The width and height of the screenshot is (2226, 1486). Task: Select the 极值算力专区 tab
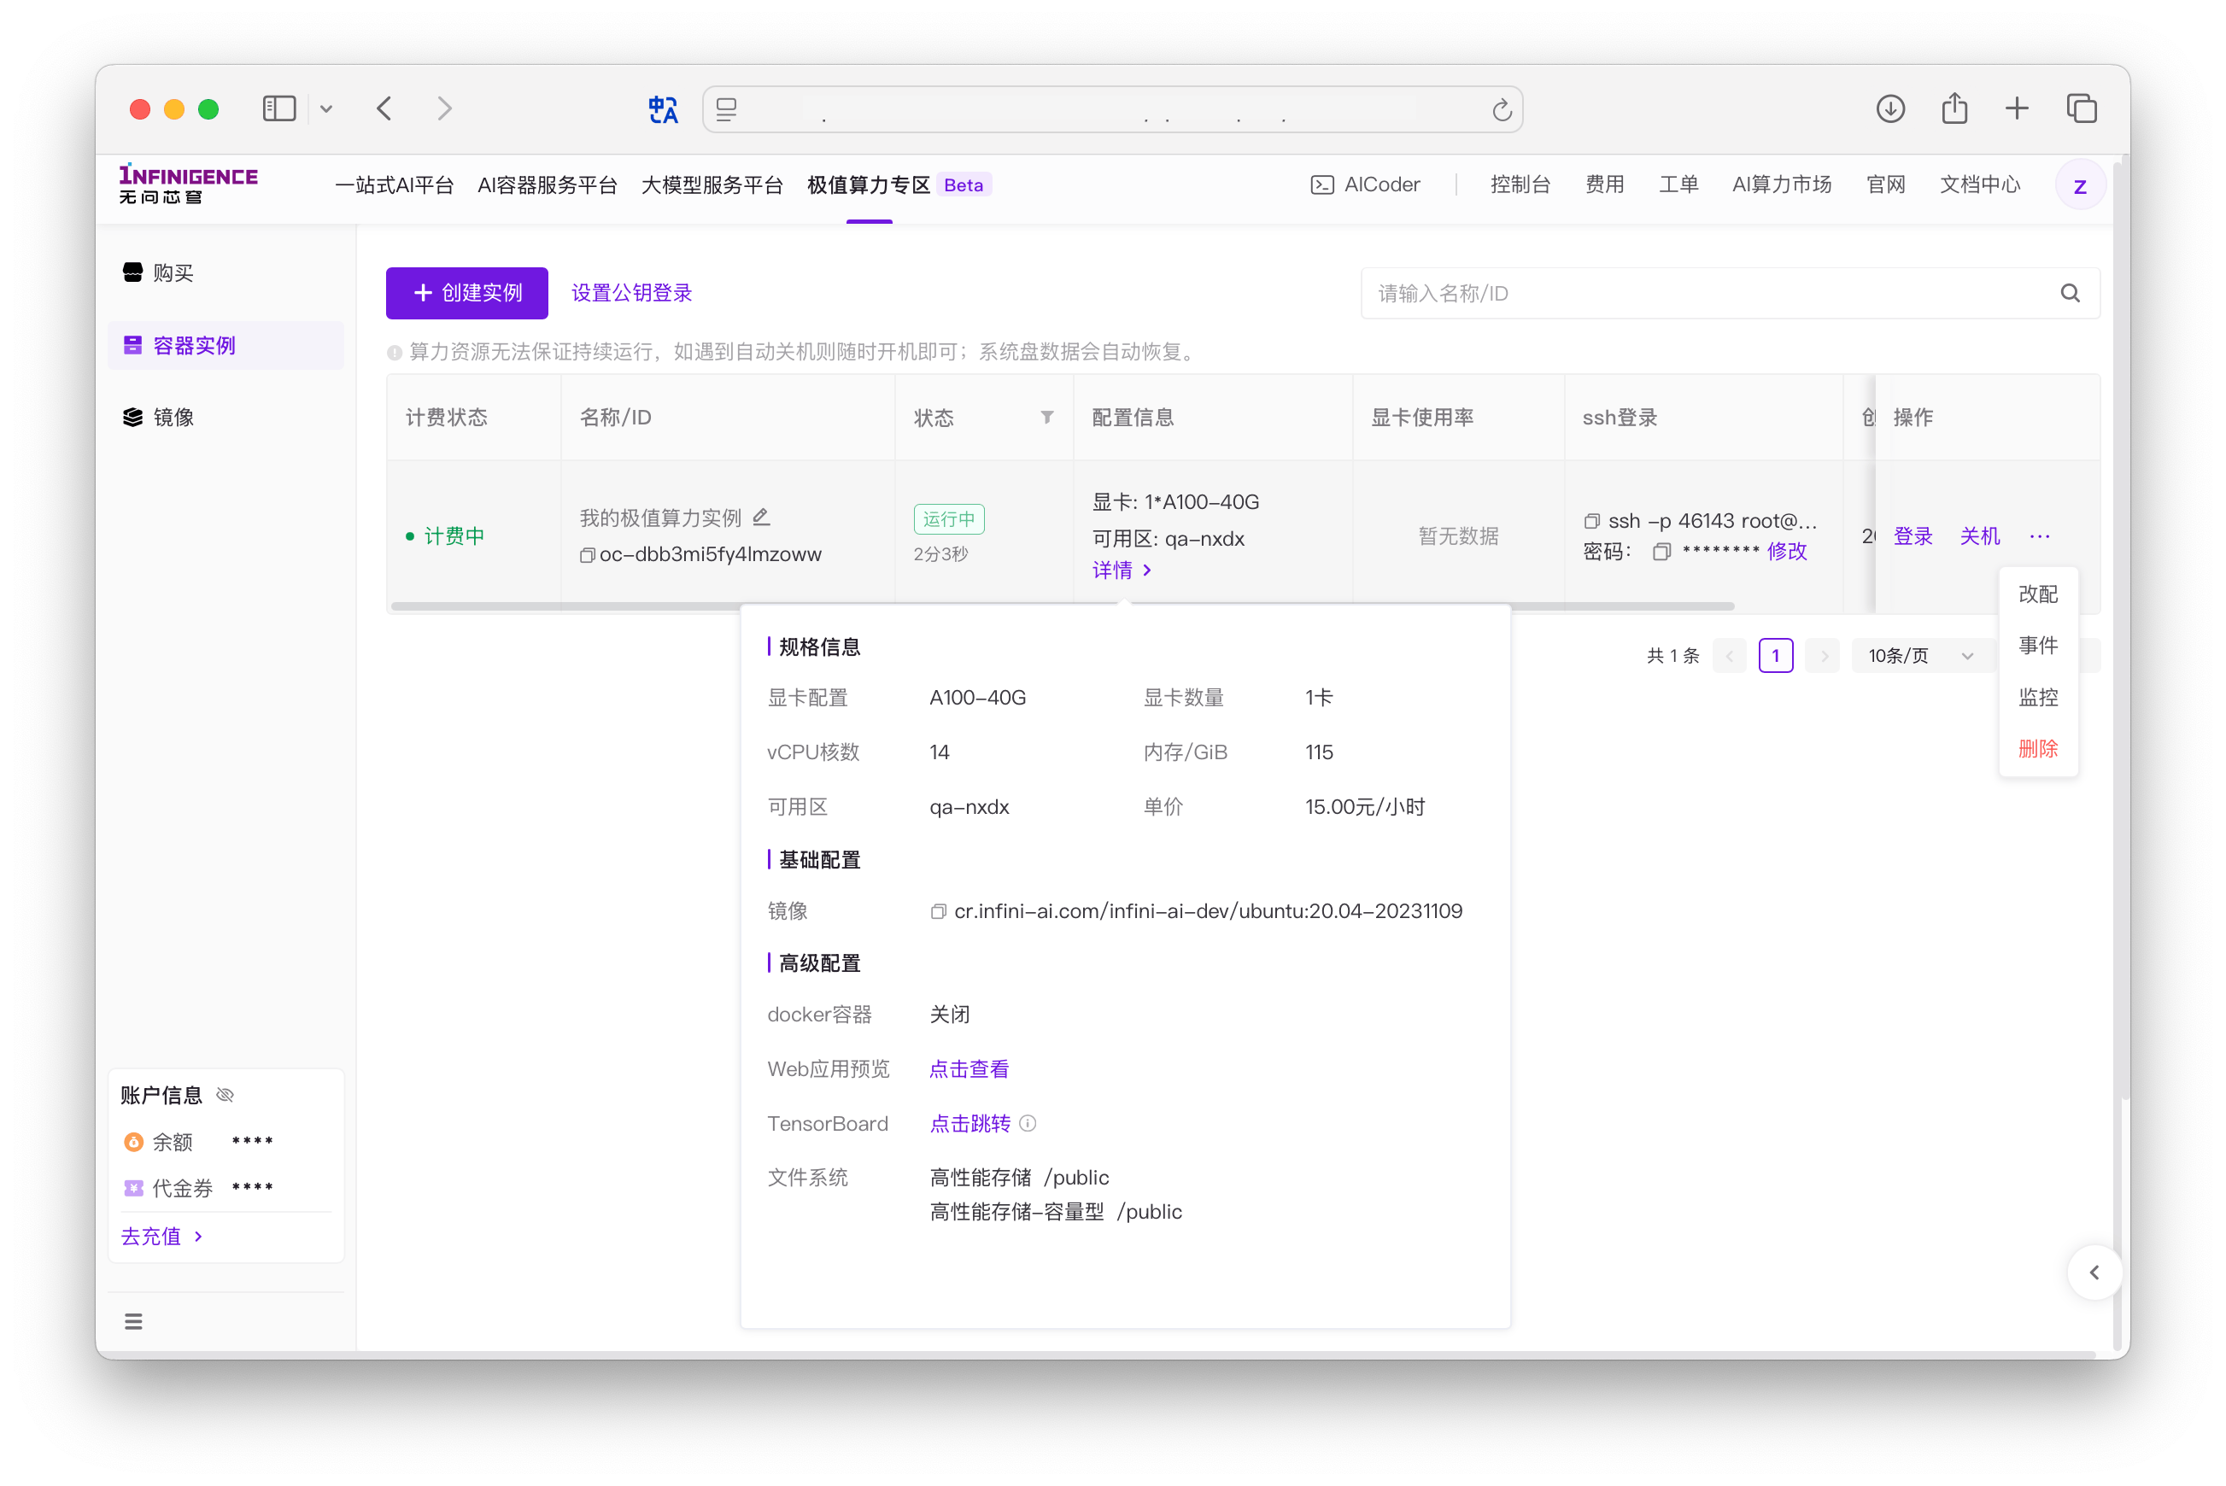pos(868,184)
